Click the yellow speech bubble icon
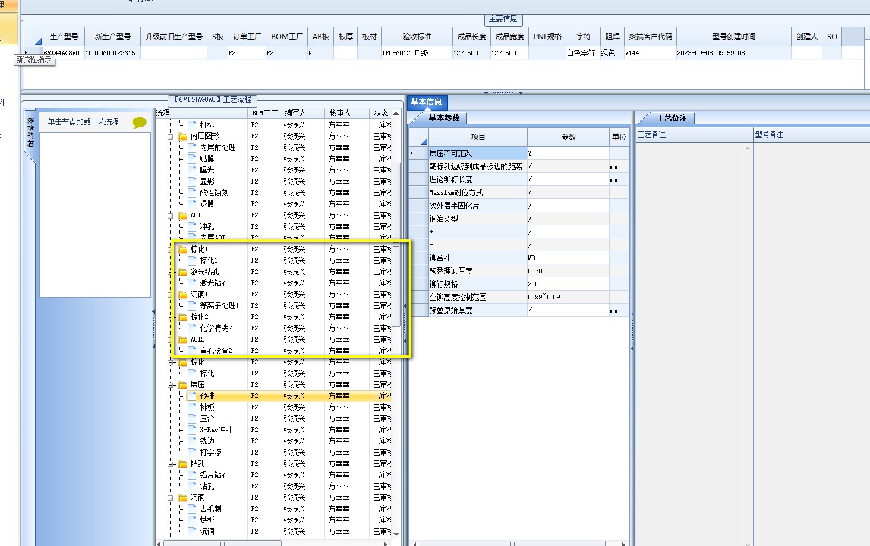870x546 pixels. 140,122
